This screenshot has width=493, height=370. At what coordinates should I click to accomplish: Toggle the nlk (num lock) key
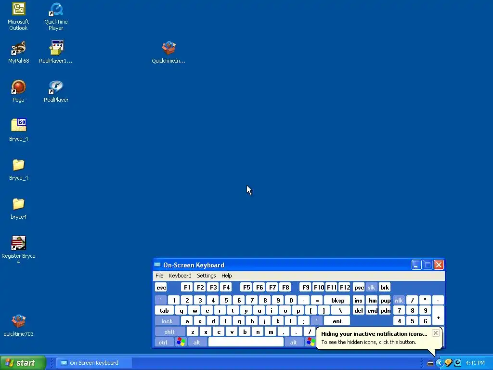click(399, 300)
